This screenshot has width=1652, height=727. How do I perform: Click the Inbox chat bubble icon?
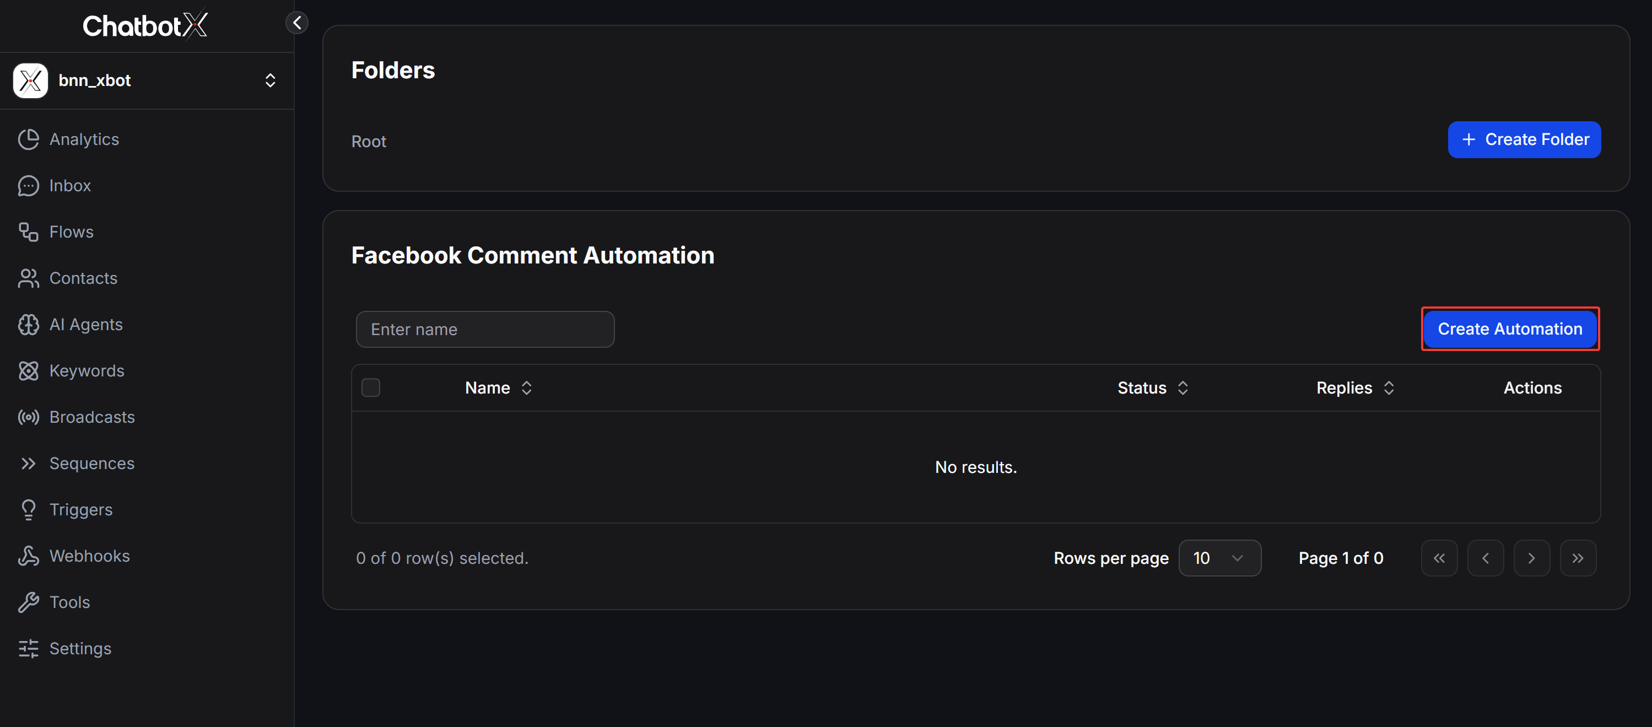[x=28, y=185]
